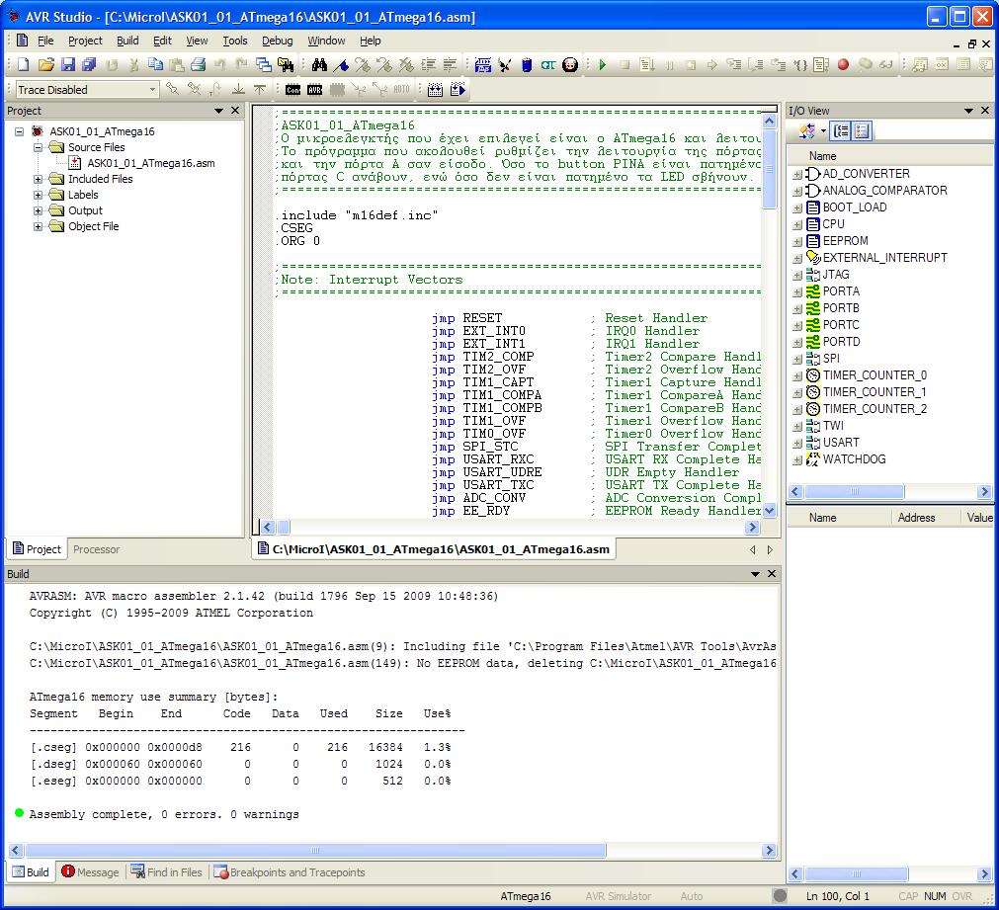Click the Increase Indent toolbar icon
Image resolution: width=999 pixels, height=910 pixels.
pyautogui.click(x=428, y=65)
